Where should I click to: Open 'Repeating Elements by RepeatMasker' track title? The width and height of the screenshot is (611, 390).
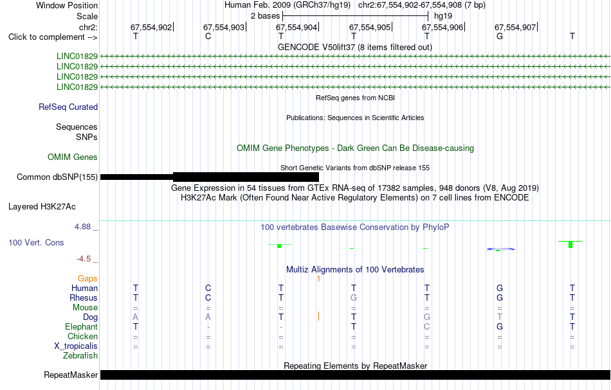pyautogui.click(x=356, y=366)
